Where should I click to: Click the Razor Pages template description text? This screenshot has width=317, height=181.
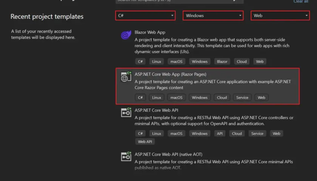(x=213, y=84)
